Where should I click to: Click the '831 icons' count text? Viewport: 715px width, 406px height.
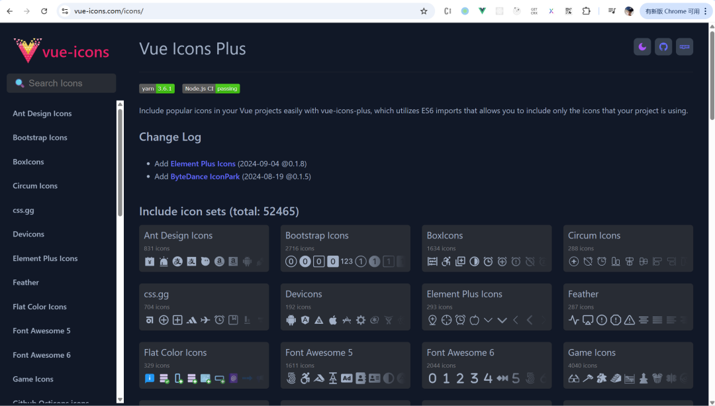[157, 248]
